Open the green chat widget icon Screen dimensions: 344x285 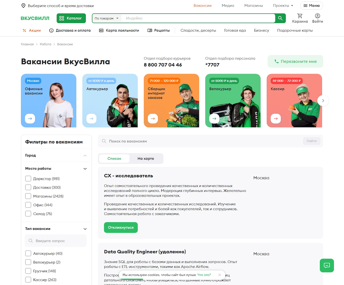tap(327, 265)
